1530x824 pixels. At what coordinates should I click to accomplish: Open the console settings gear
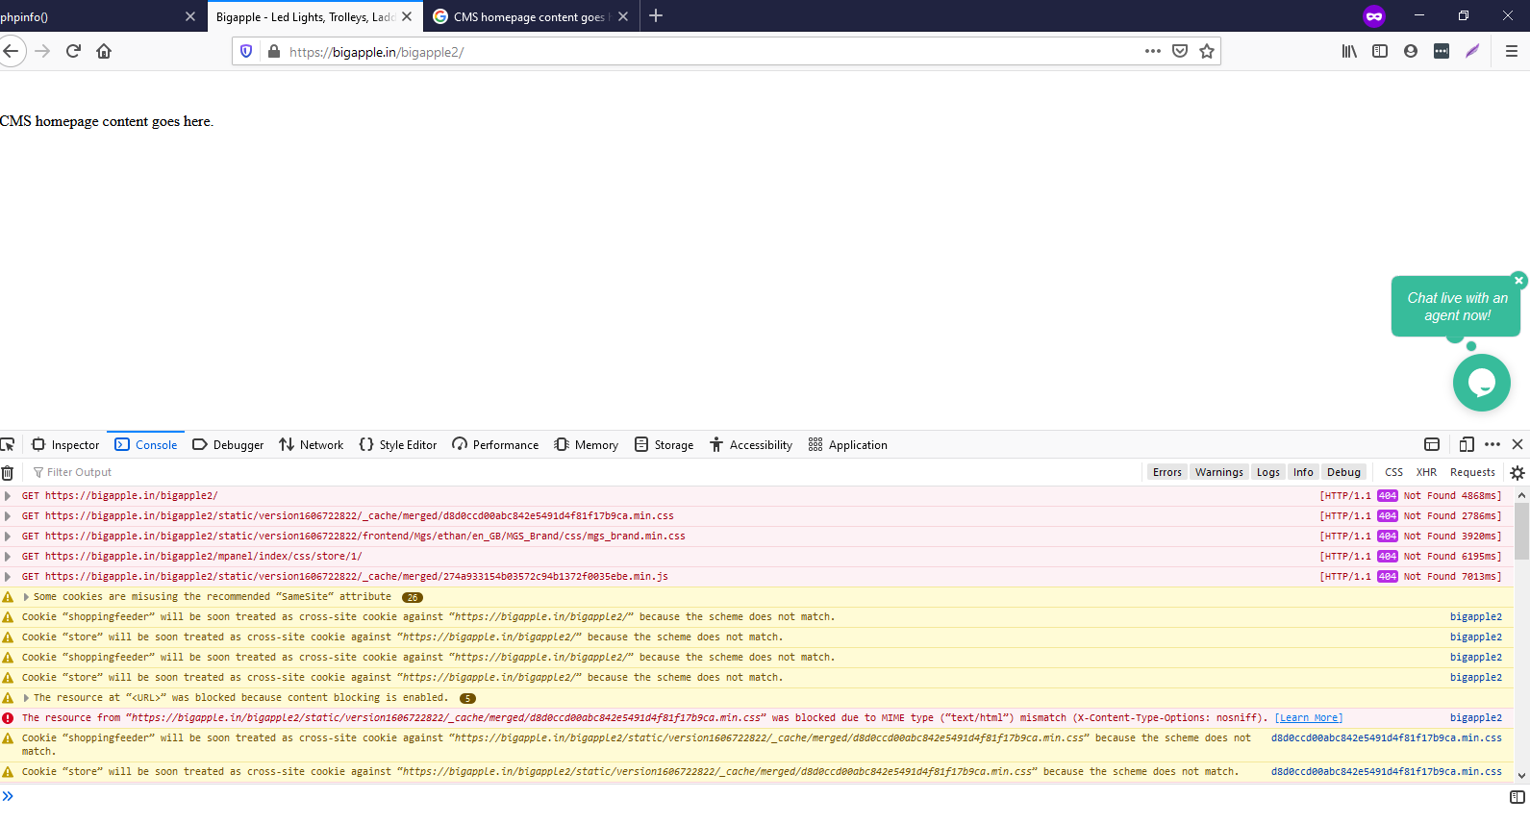[x=1517, y=472]
